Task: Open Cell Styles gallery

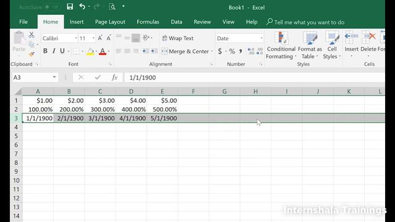Action: click(332, 45)
